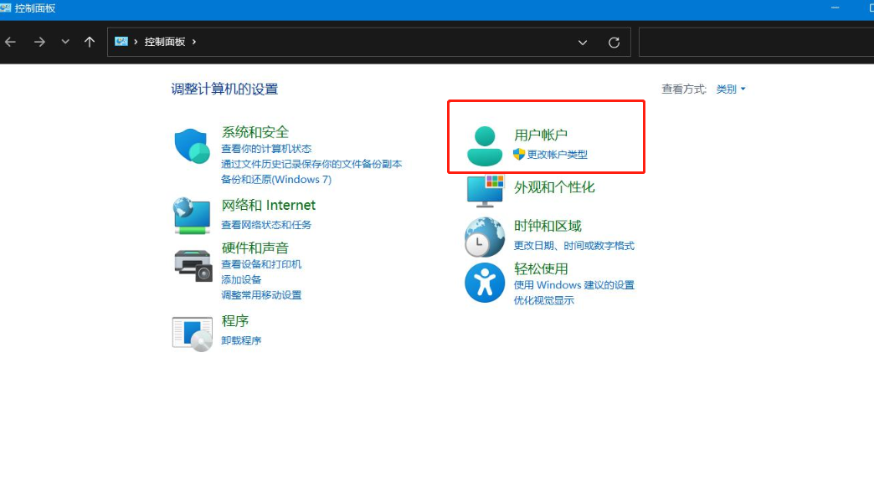Image resolution: width=874 pixels, height=485 pixels.
Task: Expand the recent locations chevron
Action: coord(65,42)
